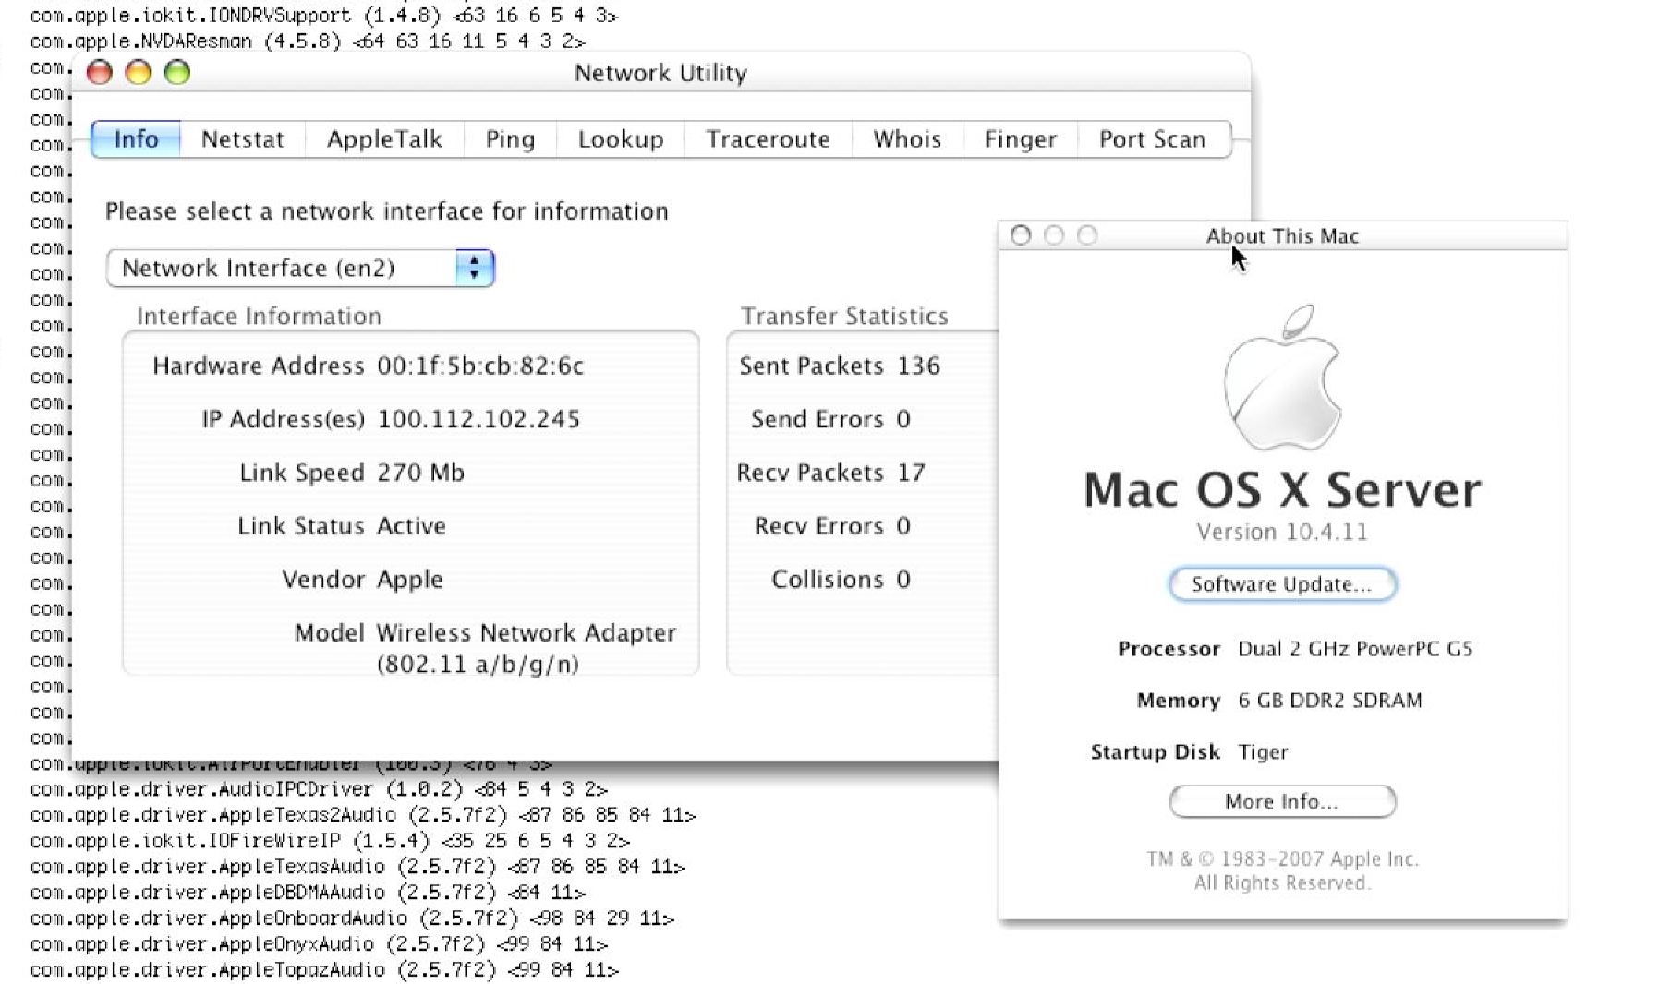Select hardware address 00:1f:5b:cb:82:6c
Image resolution: width=1659 pixels, height=984 pixels.
pyautogui.click(x=480, y=366)
